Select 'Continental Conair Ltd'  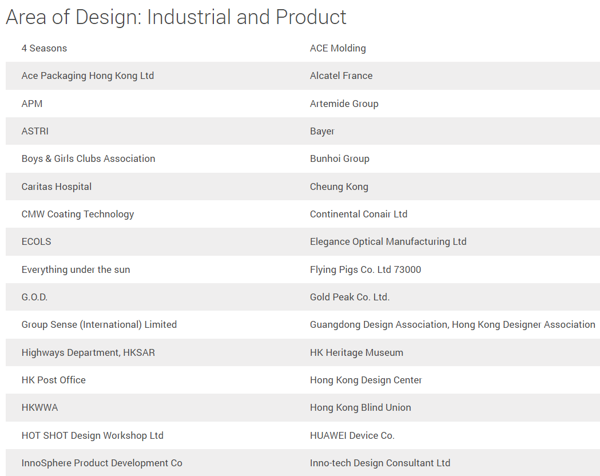tap(359, 215)
